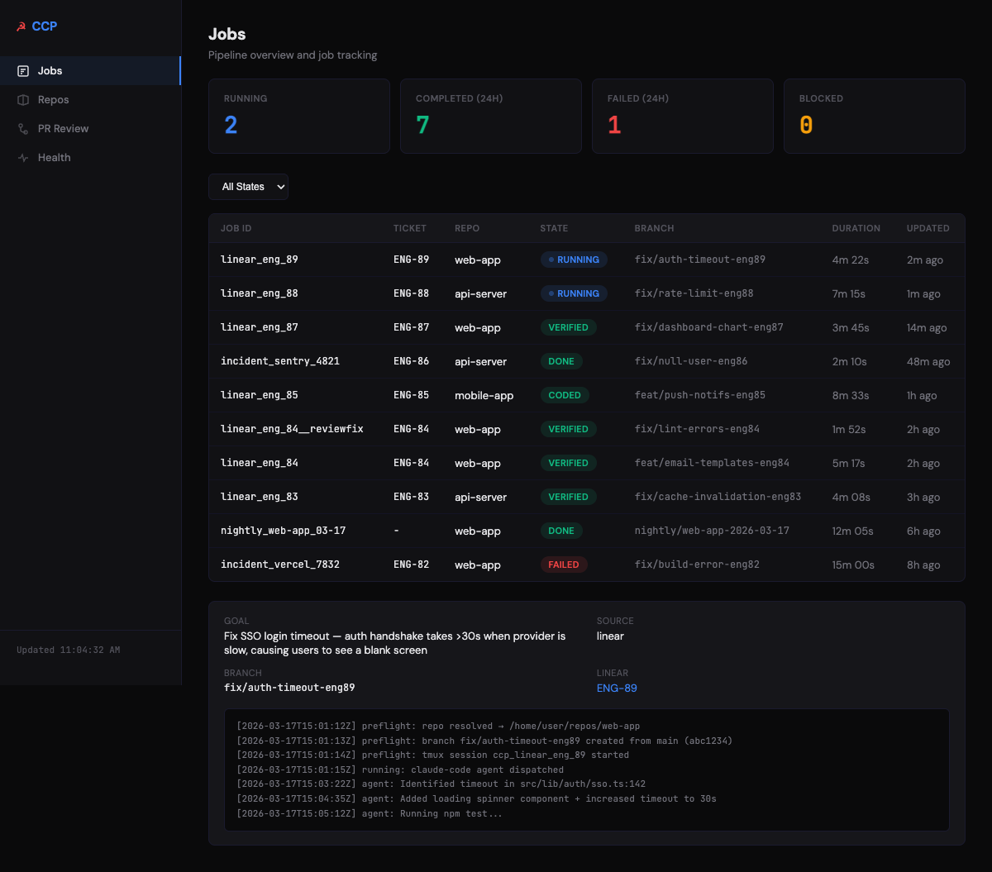Click the Repo column header
The height and width of the screenshot is (872, 992).
tap(467, 228)
